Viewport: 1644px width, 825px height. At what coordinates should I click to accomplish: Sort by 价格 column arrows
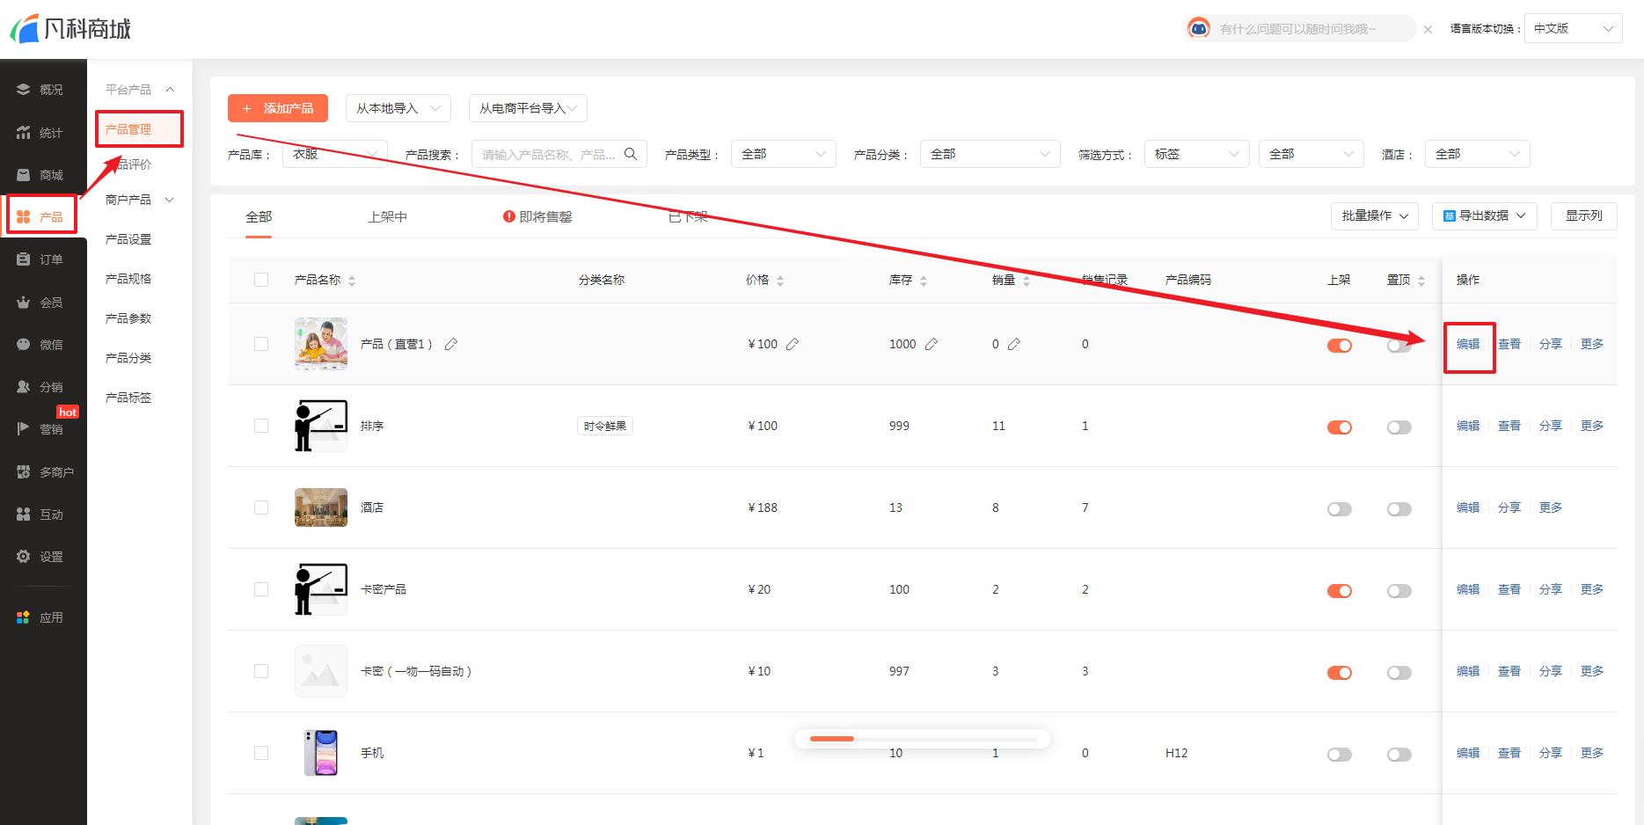click(x=780, y=281)
